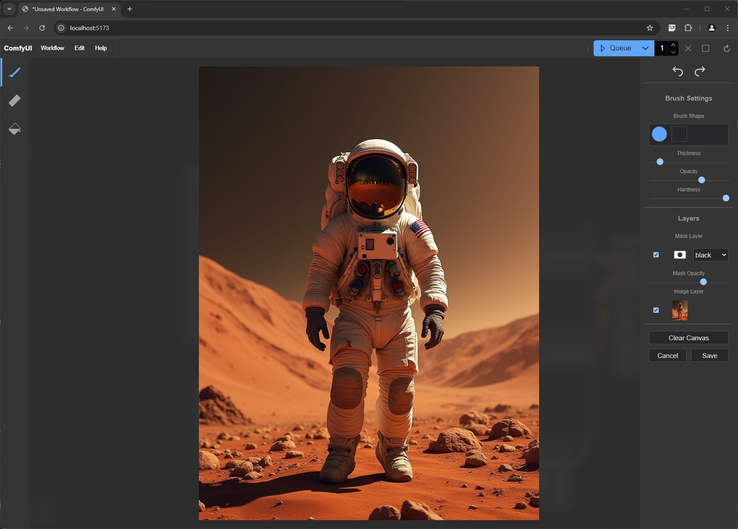Click the Undo icon above Brush Settings
738x529 pixels.
click(678, 71)
